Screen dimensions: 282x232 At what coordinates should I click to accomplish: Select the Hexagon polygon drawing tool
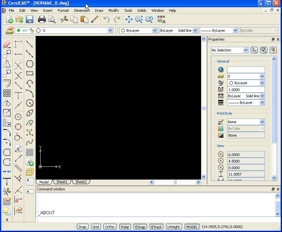pos(30,64)
